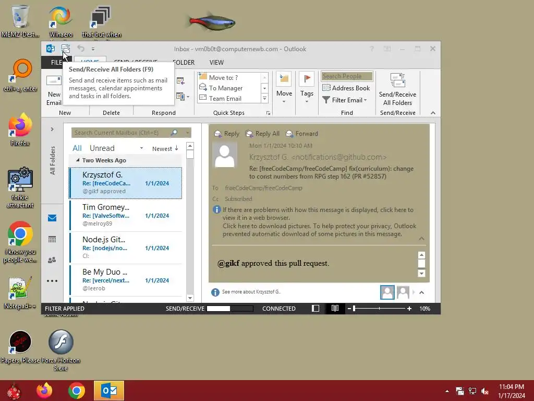
Task: Click the navigation bar ellipsis options
Action: click(x=52, y=281)
